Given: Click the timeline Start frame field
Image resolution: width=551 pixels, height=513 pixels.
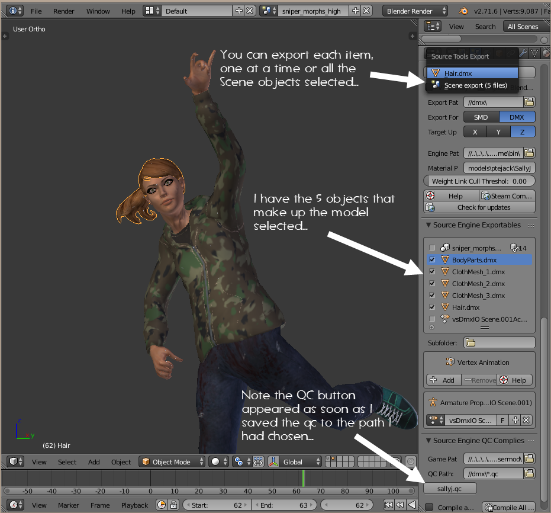Looking at the screenshot, I should pos(215,505).
